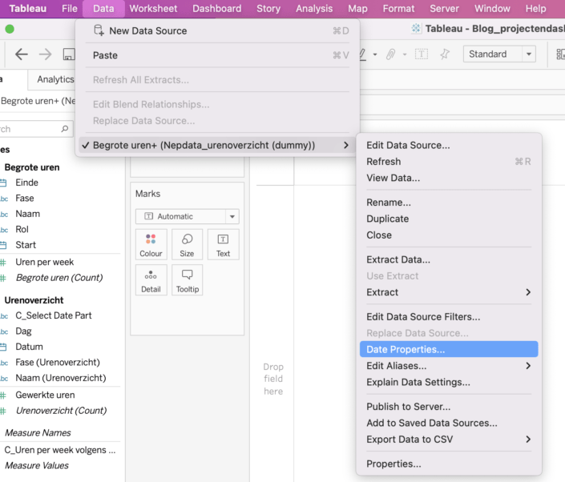
Task: Click New Data Source menu entry
Action: (x=147, y=30)
